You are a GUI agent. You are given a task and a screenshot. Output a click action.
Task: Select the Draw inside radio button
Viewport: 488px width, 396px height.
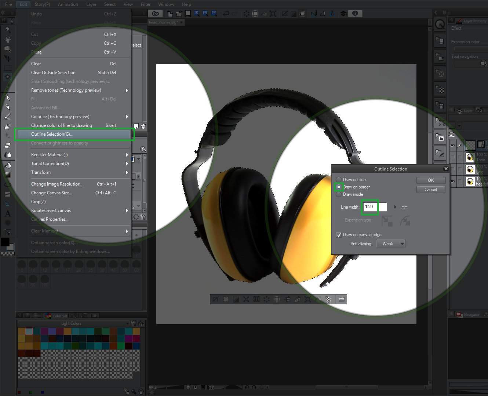coord(339,194)
